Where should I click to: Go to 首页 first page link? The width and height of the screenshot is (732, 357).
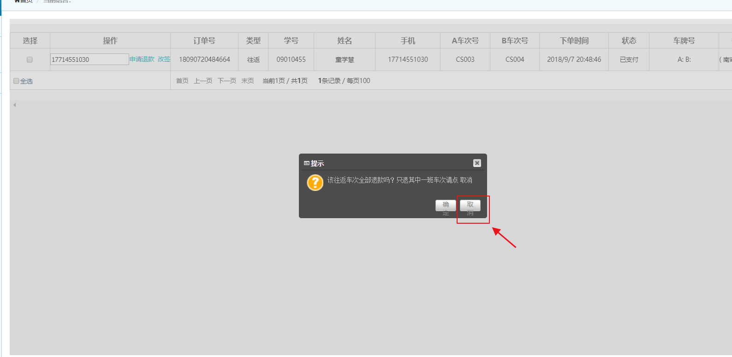point(182,81)
